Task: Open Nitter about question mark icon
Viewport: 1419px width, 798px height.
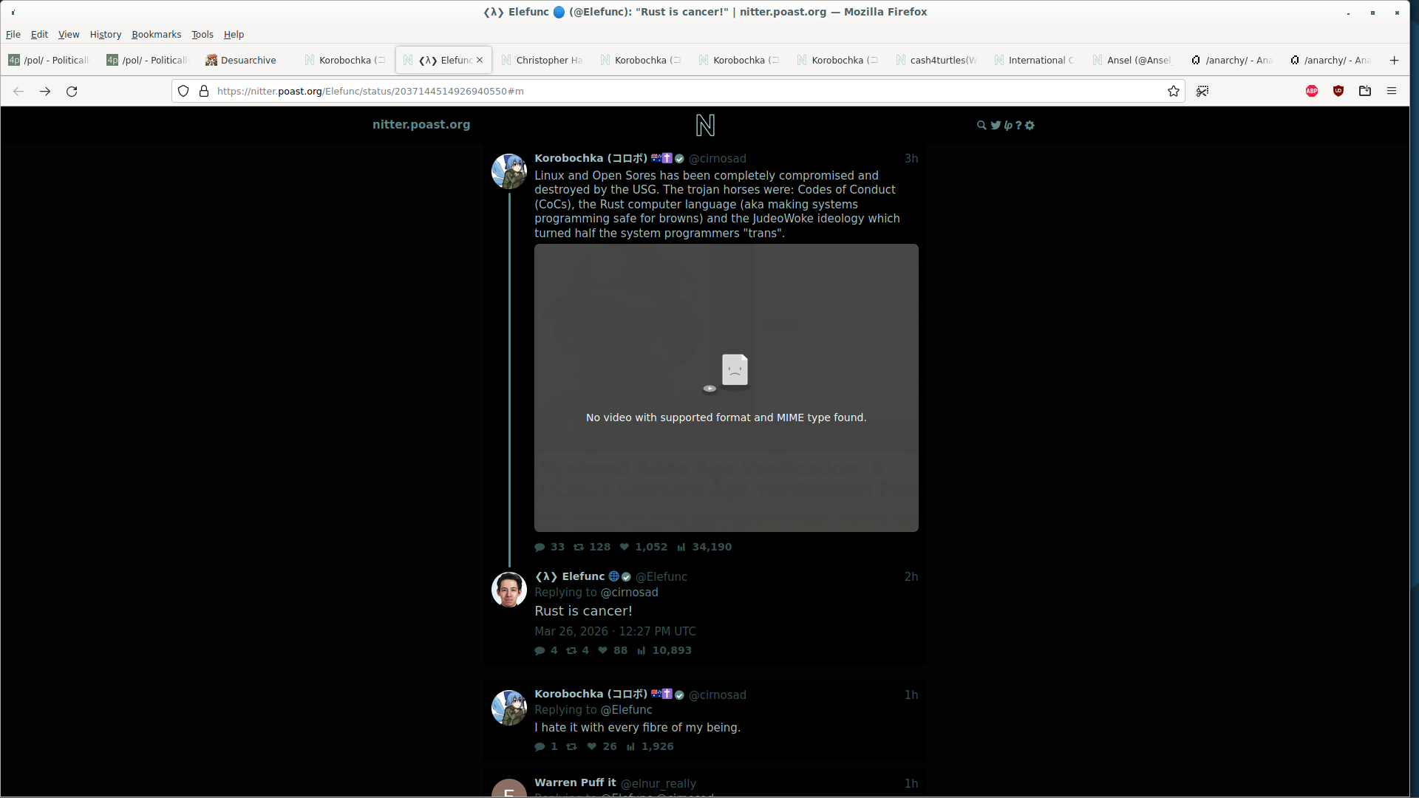Action: (1018, 126)
